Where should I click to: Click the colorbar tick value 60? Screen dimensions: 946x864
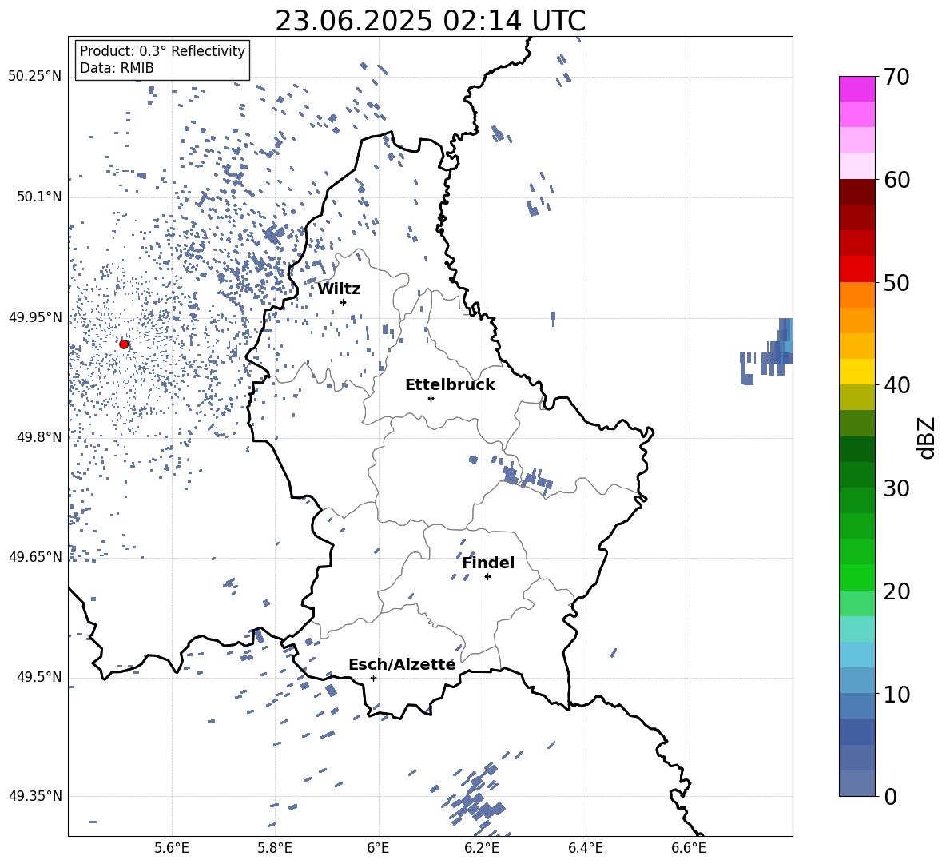click(896, 180)
